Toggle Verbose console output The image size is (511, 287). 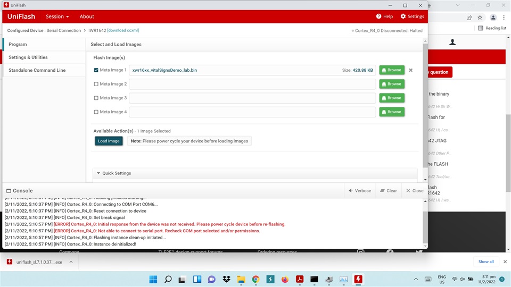pyautogui.click(x=360, y=191)
